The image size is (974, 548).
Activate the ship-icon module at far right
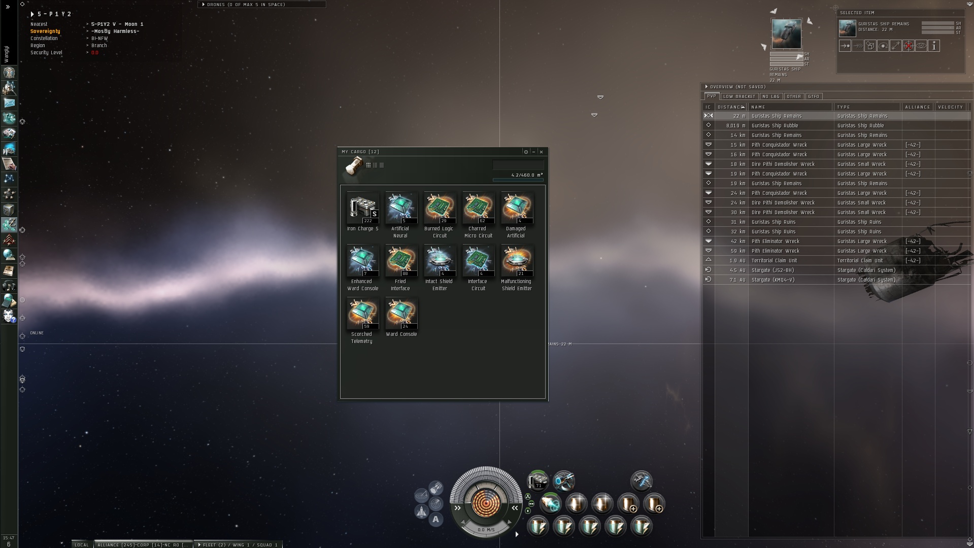[641, 481]
